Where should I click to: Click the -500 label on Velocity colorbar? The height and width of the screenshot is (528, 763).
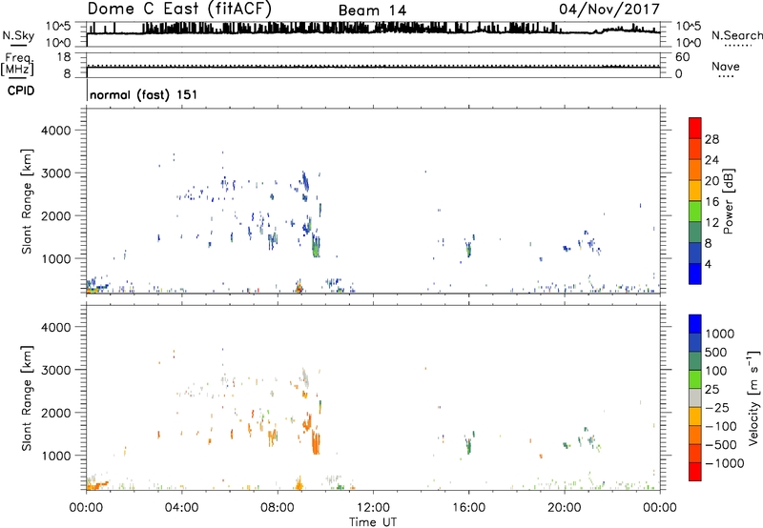tap(721, 444)
